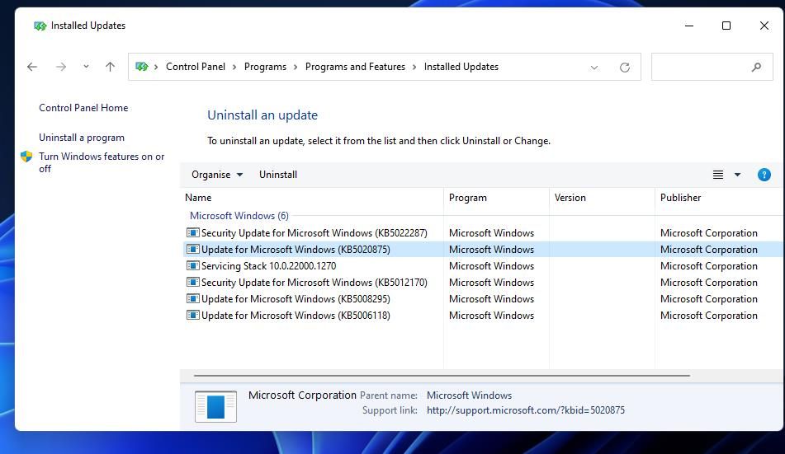Open Control Panel Home link
Viewport: 785px width, 454px height.
[83, 107]
